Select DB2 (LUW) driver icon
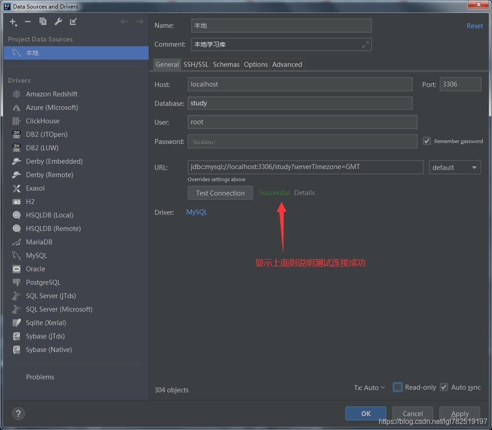The width and height of the screenshot is (492, 430). [x=16, y=148]
